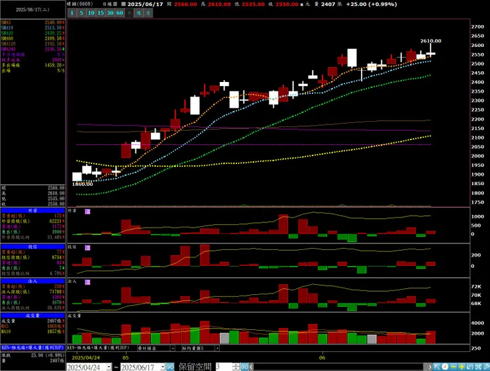Switch to the monthly (月) chart tab
Screen dimensions: 490x371
(148, 13)
